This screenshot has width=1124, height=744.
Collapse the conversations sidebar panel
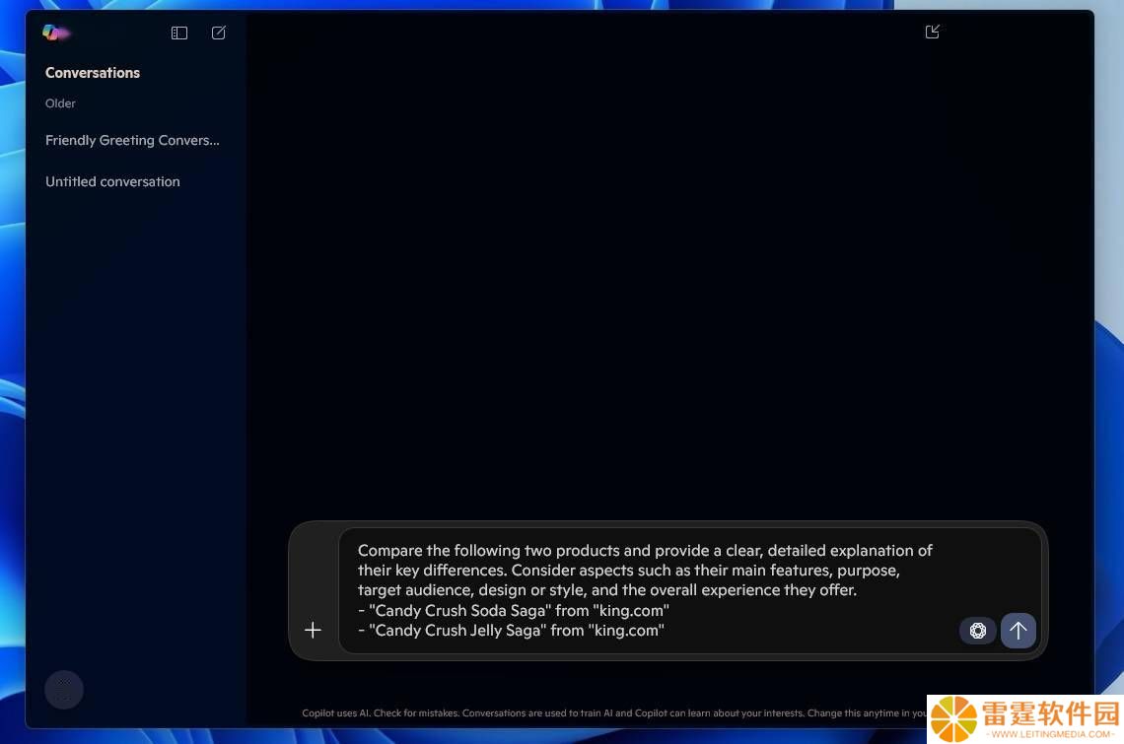pyautogui.click(x=179, y=33)
